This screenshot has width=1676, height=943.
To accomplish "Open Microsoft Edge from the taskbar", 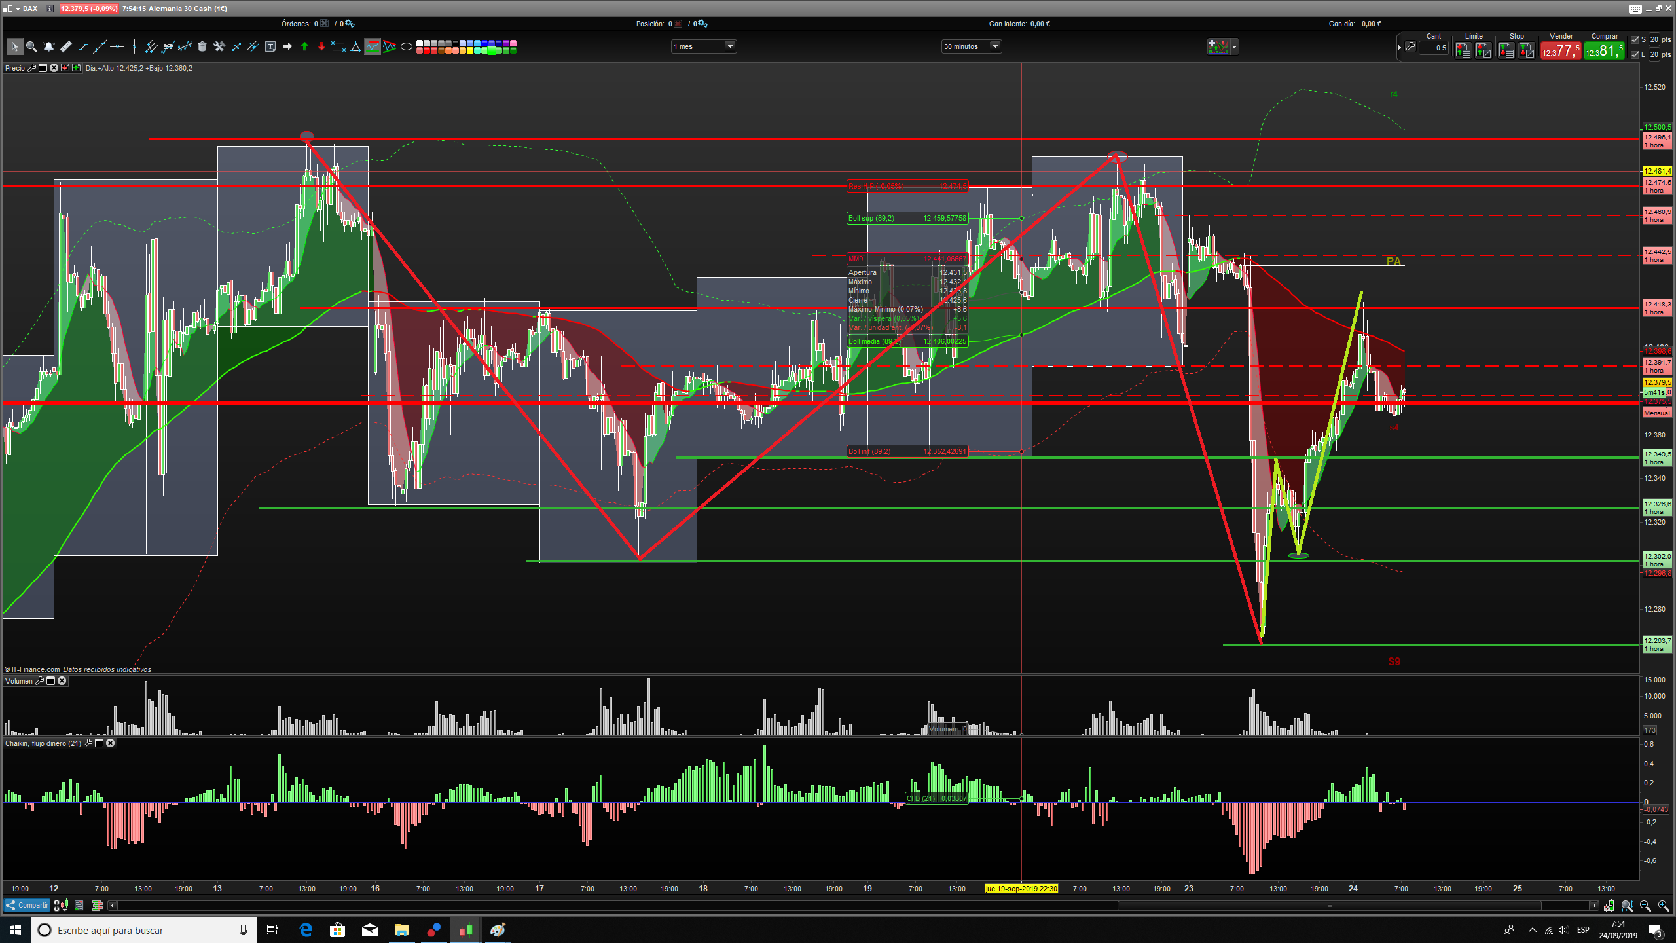I will coord(306,930).
